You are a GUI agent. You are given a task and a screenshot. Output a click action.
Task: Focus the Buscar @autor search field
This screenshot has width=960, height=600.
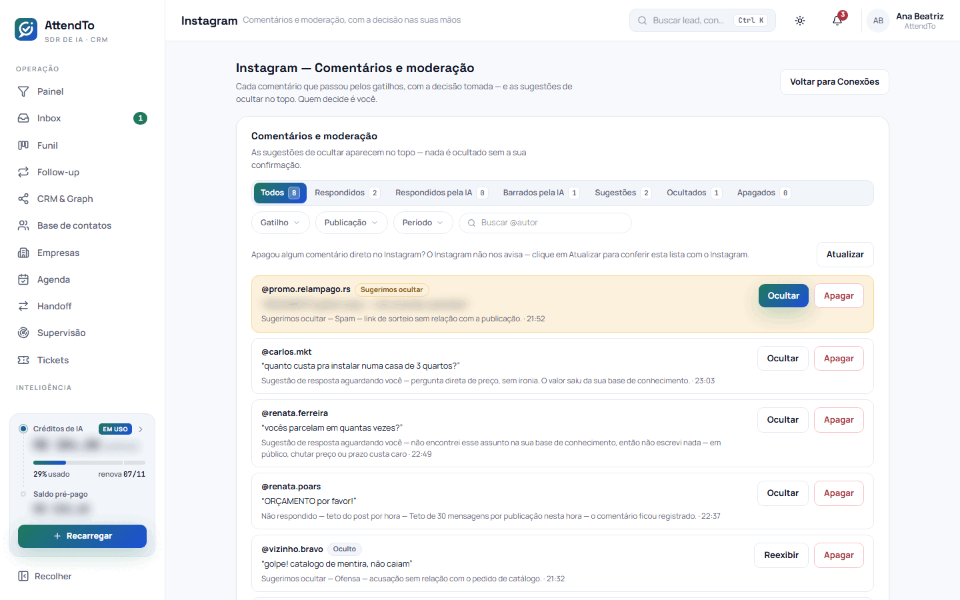(x=545, y=223)
